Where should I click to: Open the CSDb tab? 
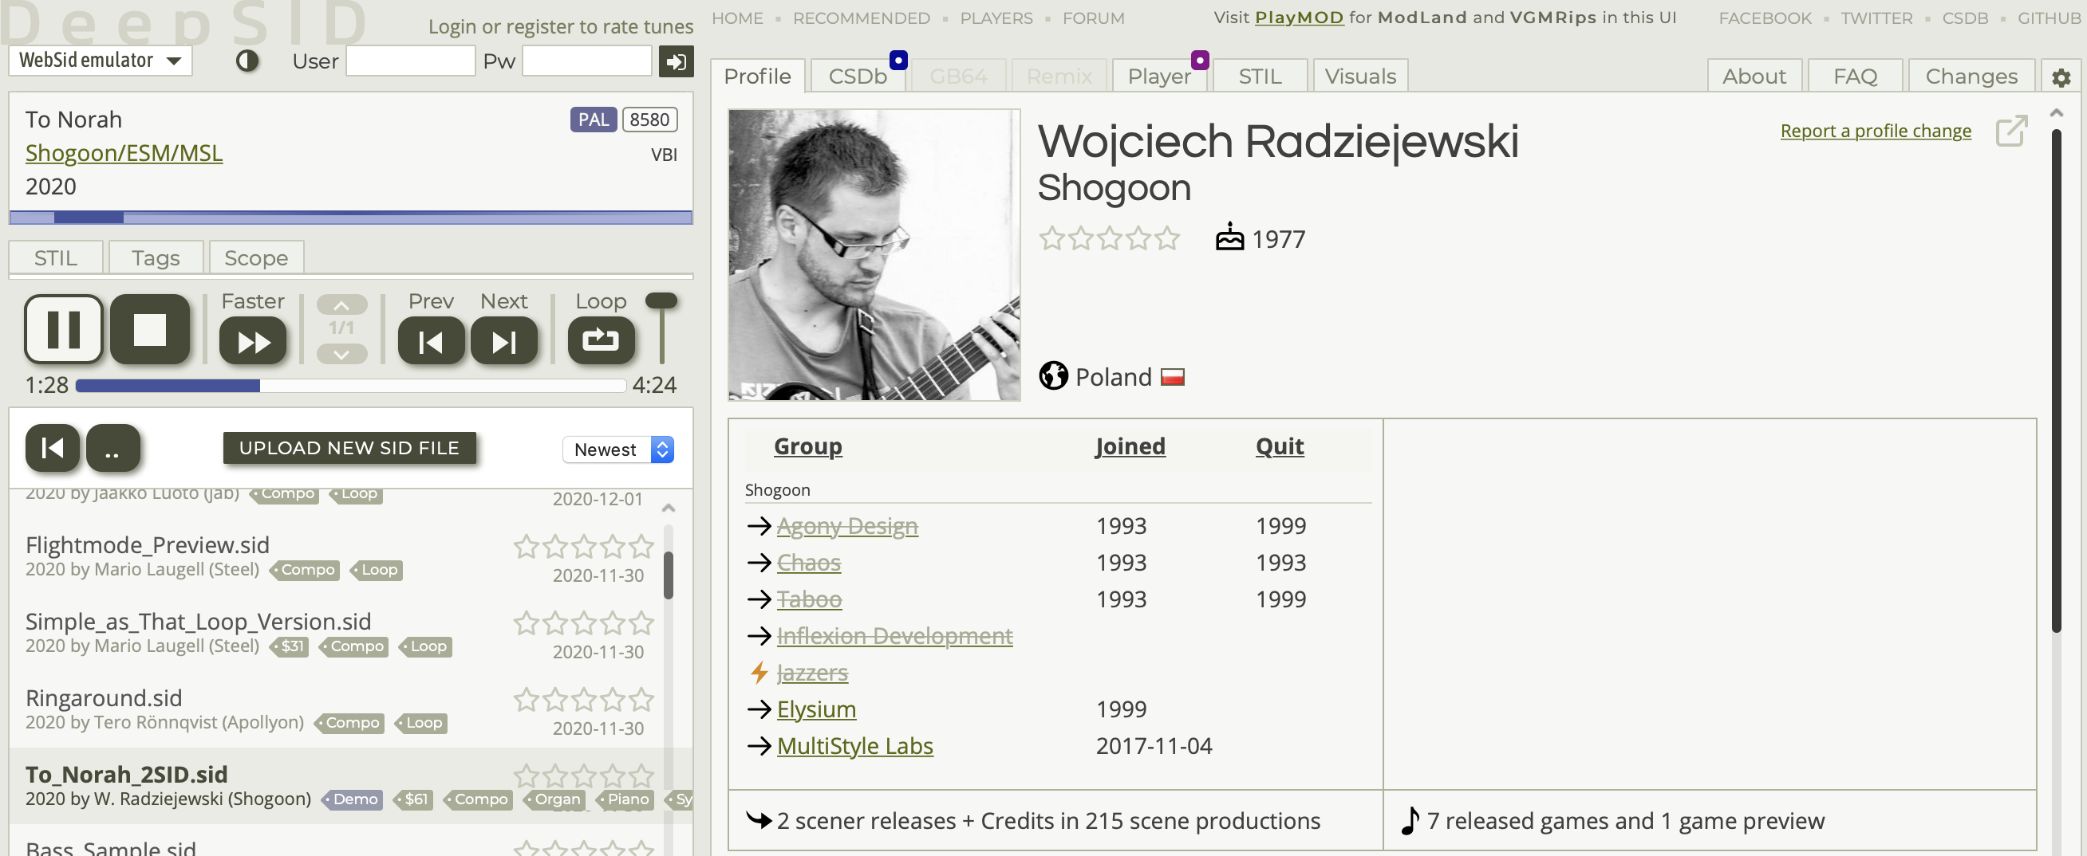click(858, 76)
